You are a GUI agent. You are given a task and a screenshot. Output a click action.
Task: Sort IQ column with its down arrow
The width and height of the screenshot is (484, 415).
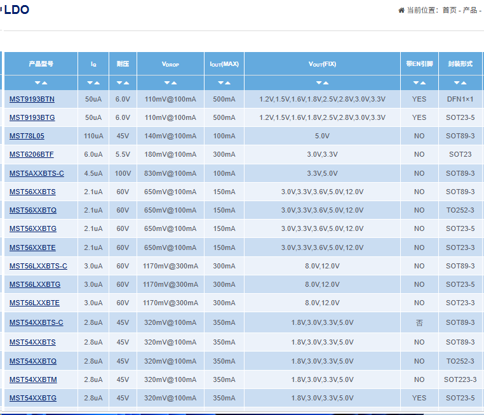tap(90, 82)
